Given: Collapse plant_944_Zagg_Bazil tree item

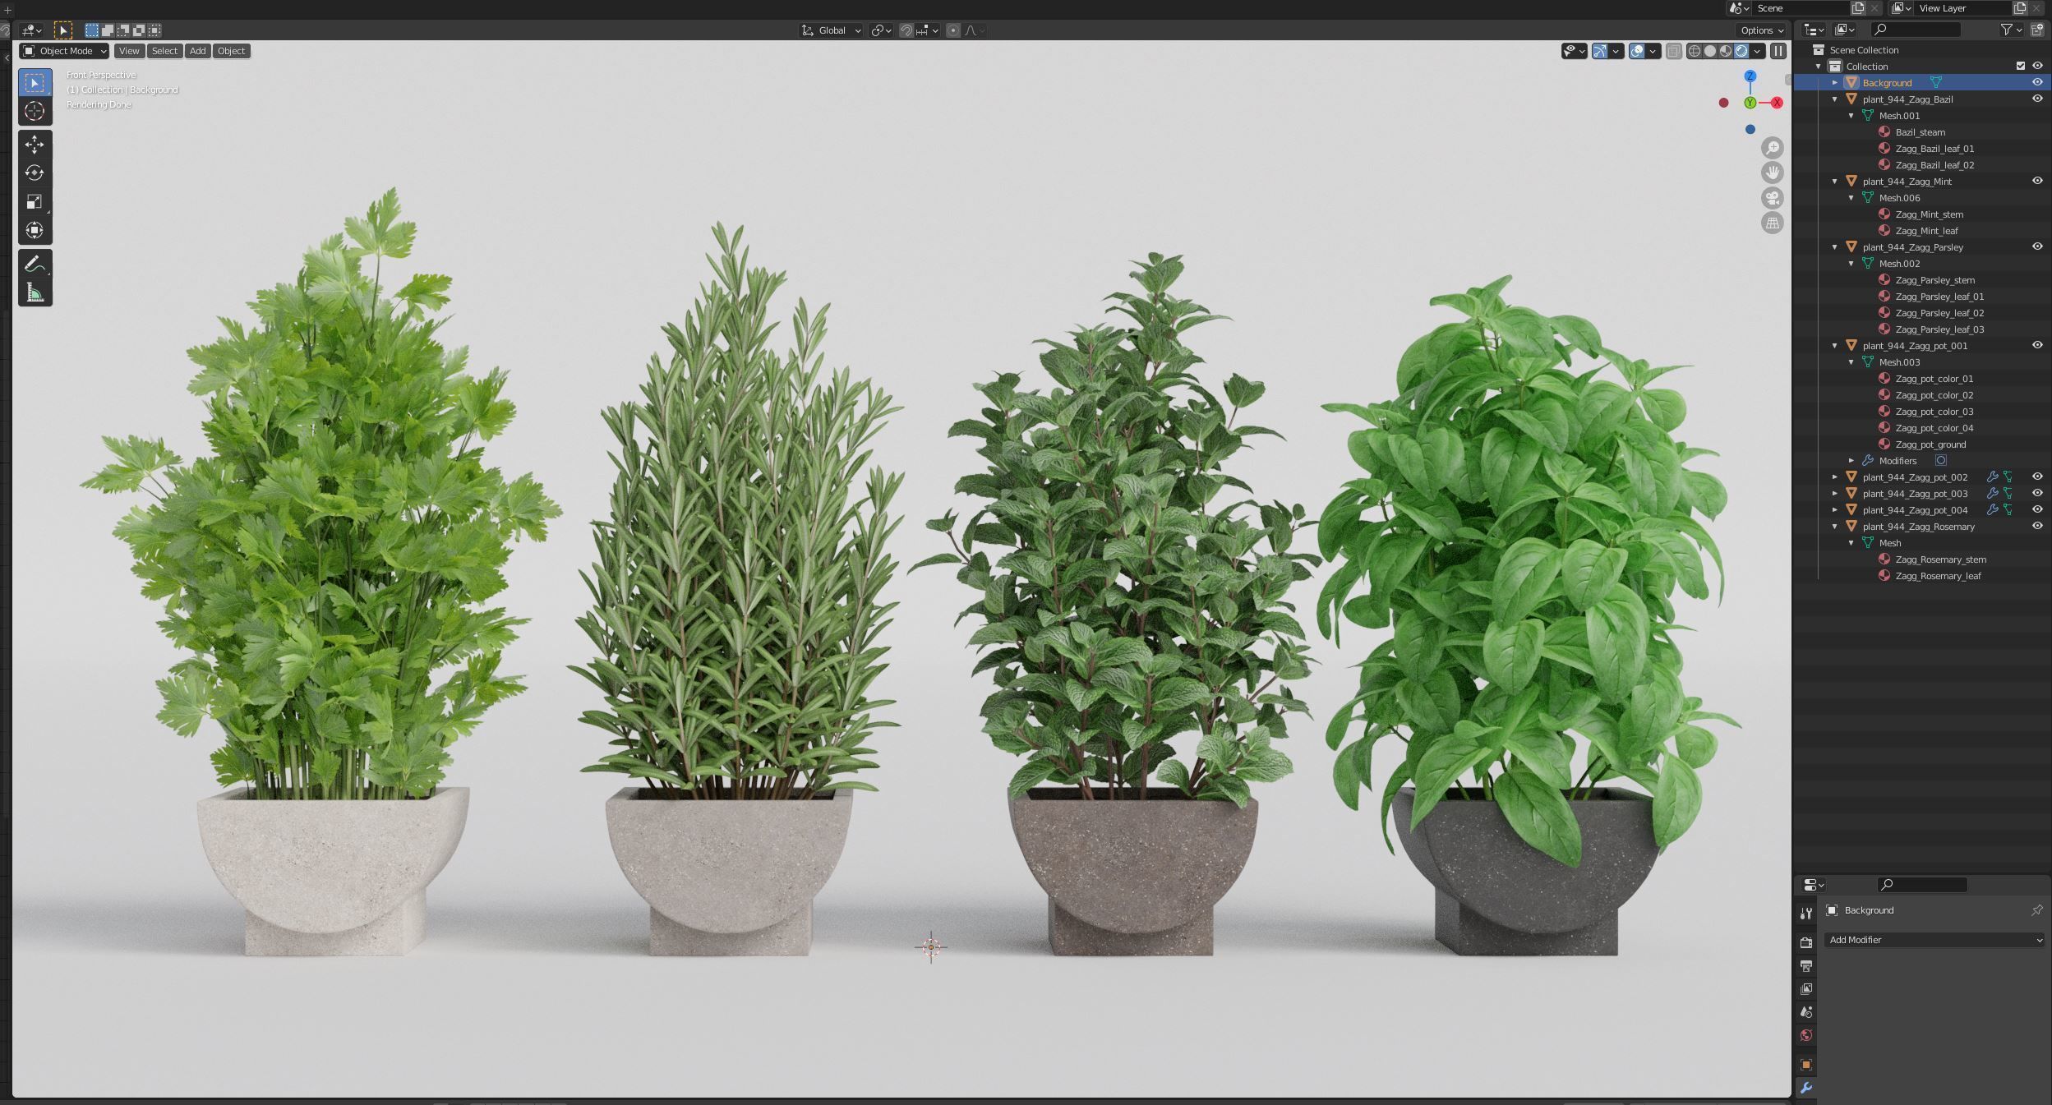Looking at the screenshot, I should point(1835,99).
